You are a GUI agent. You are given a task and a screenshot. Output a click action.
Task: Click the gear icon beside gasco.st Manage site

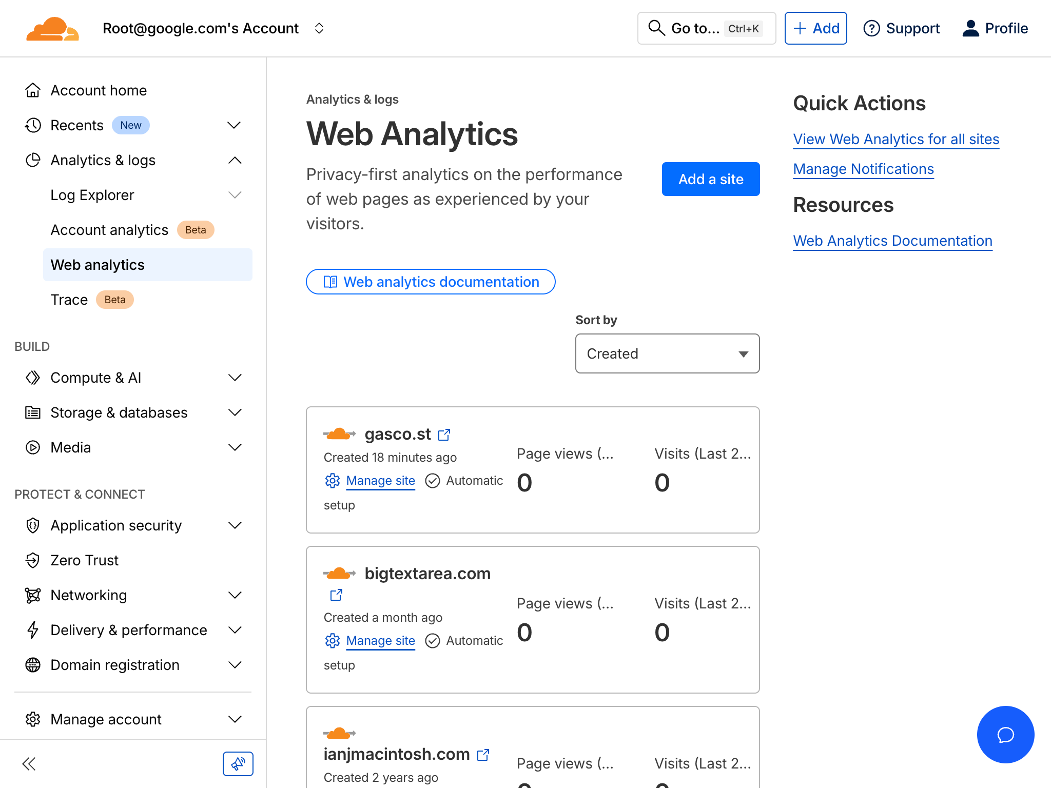pos(332,481)
